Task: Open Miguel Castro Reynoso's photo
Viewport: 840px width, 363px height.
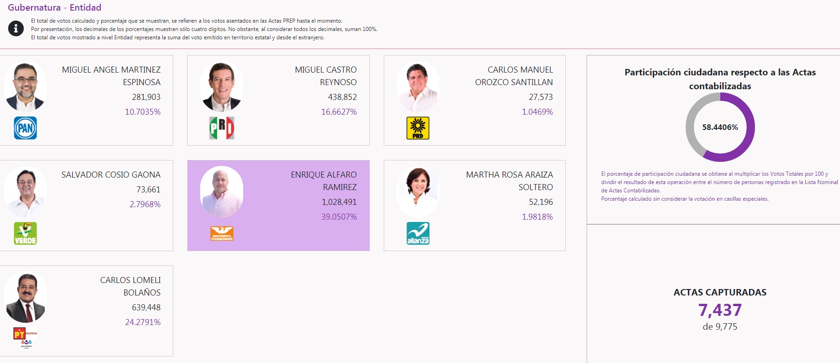Action: pos(222,87)
